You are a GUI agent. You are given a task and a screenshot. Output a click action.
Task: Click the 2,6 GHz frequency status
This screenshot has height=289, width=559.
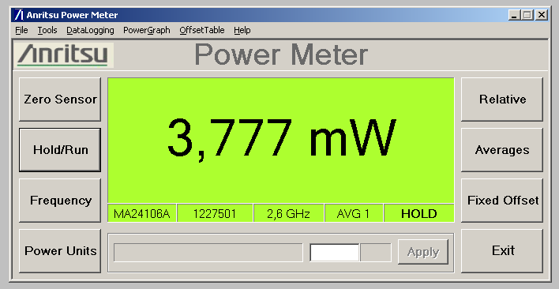pos(288,214)
